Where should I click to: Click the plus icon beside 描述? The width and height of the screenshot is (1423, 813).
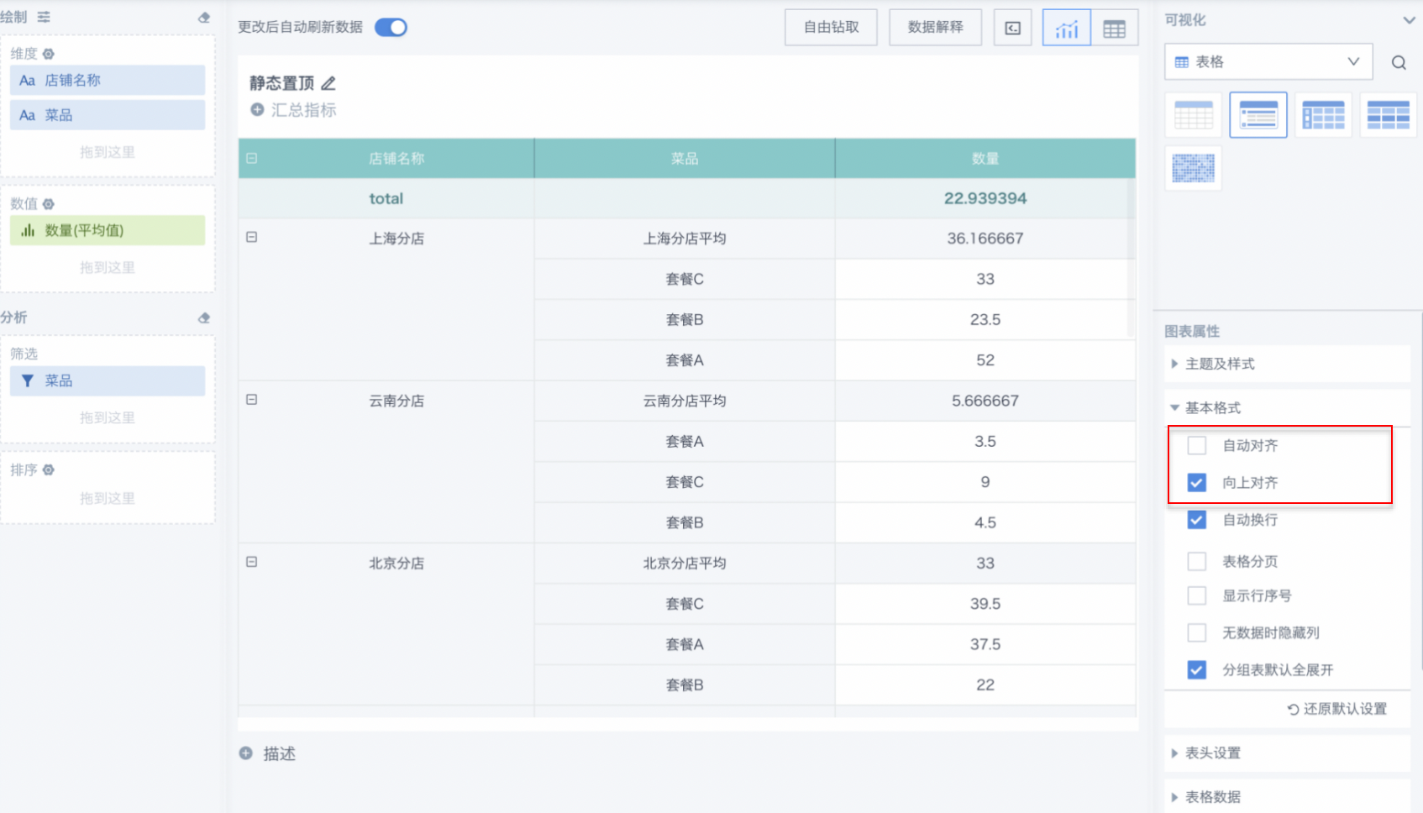246,753
